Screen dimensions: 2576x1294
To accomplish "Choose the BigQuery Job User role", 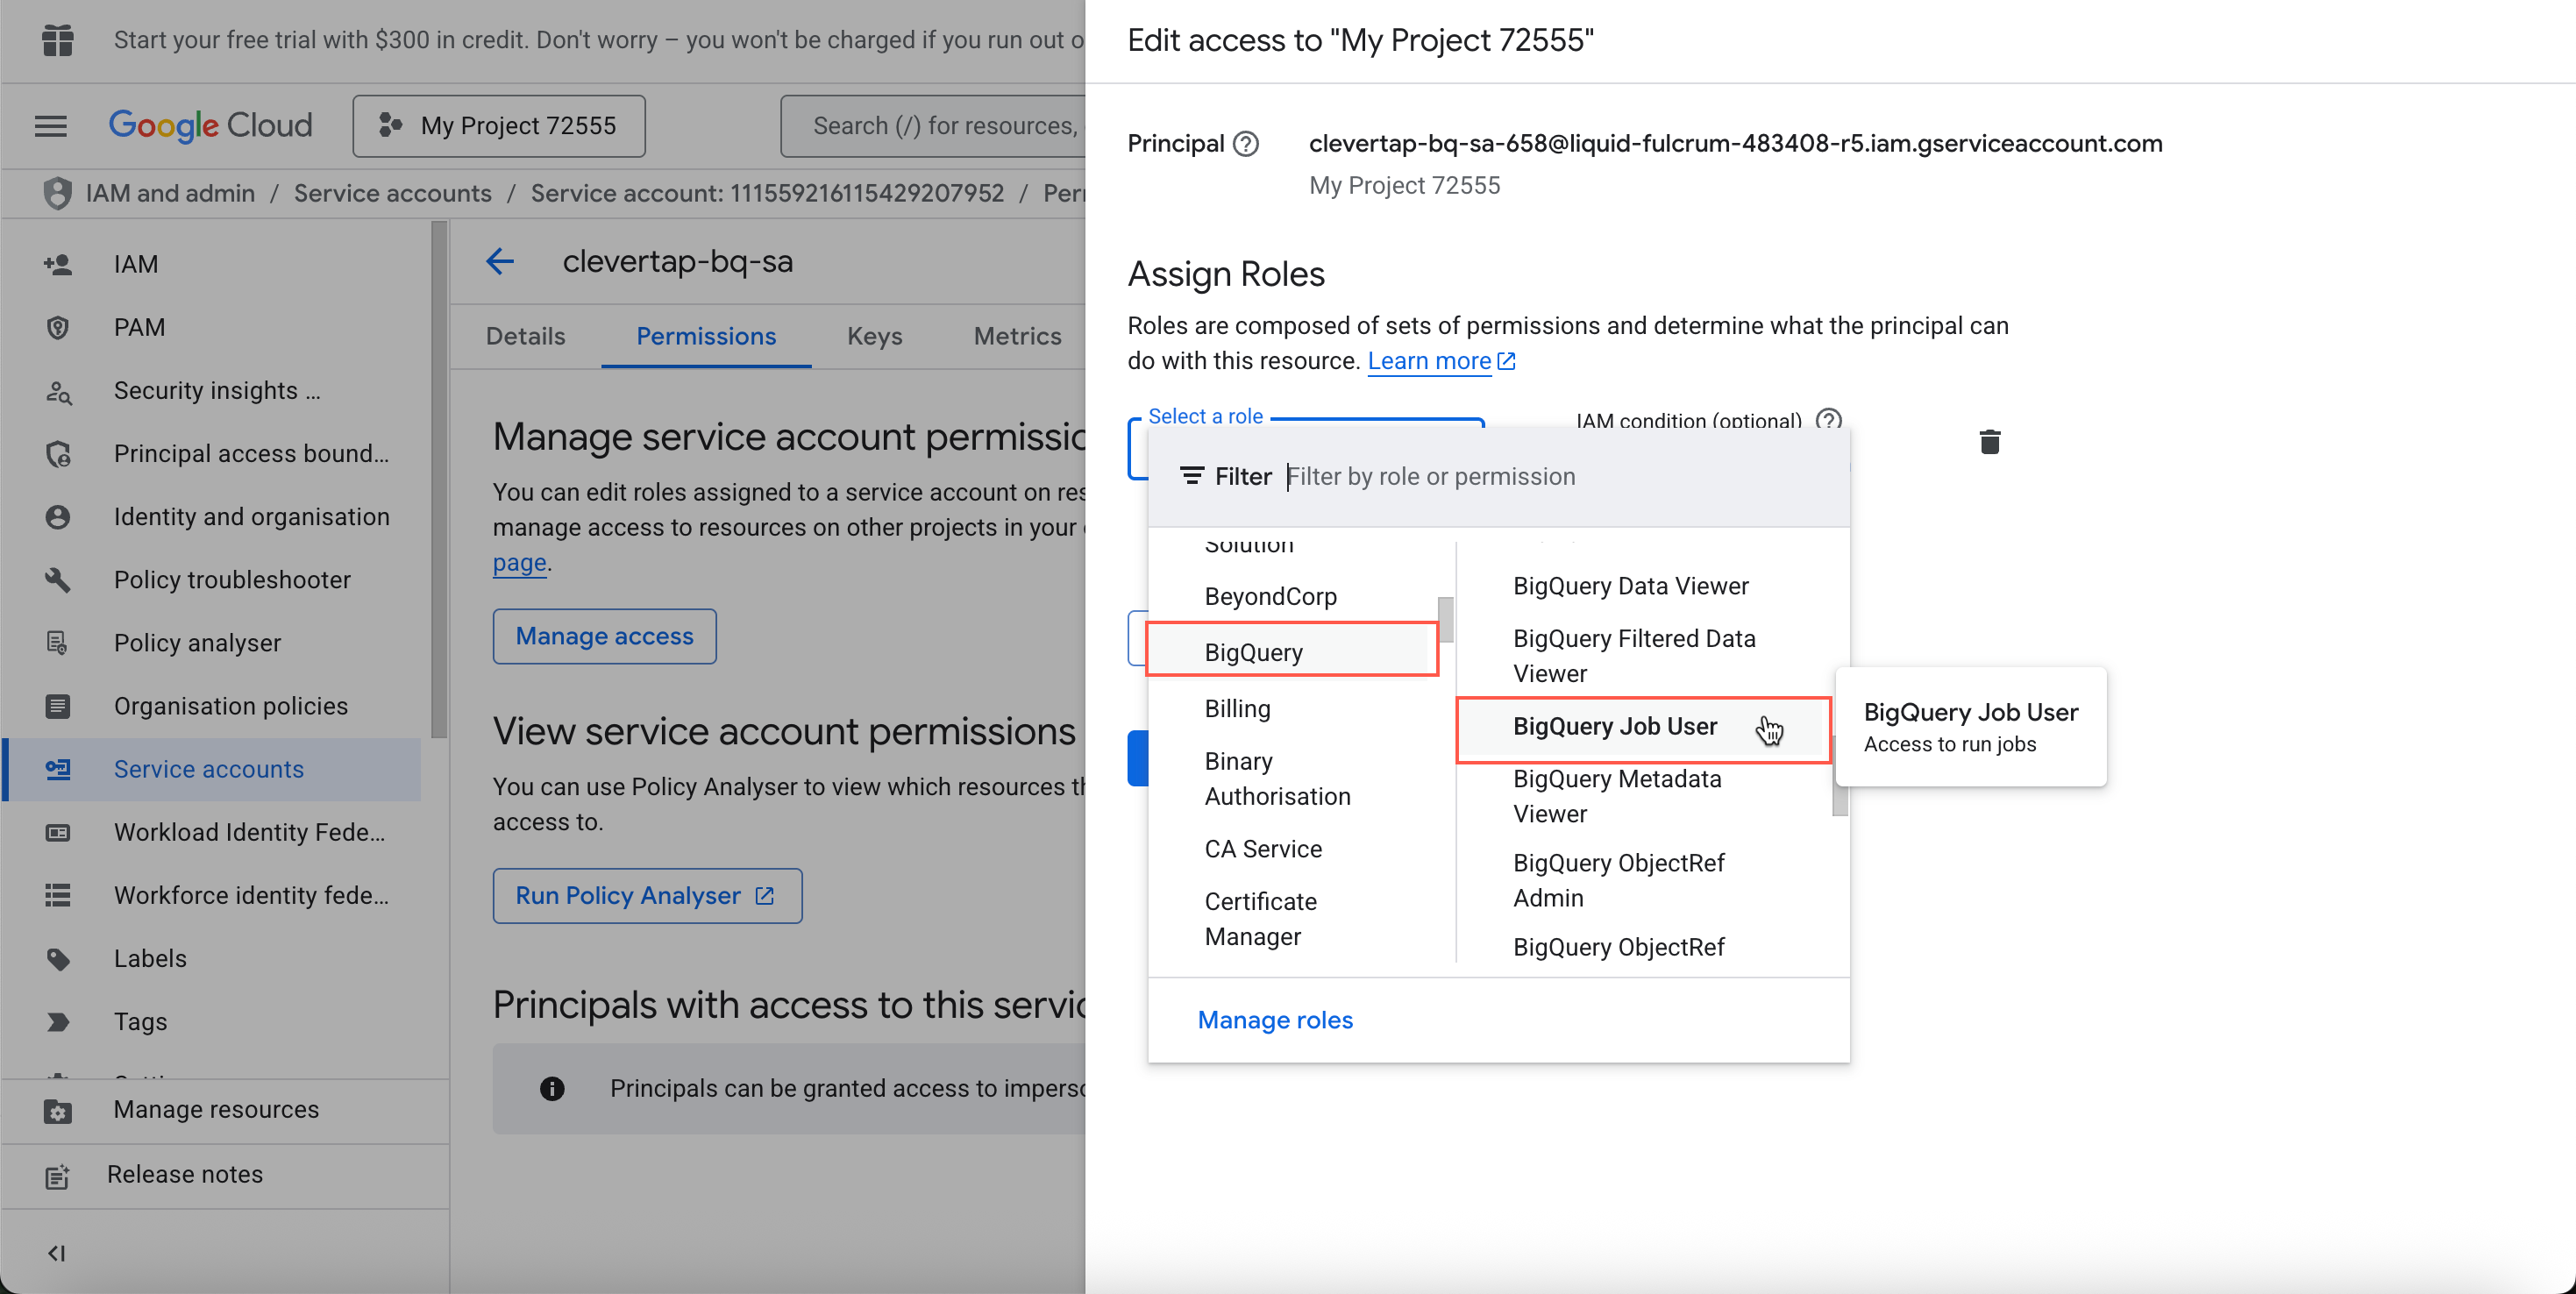I will (x=1614, y=727).
